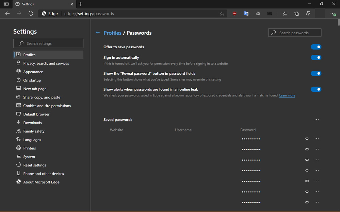Open the Languages settings
The width and height of the screenshot is (340, 212).
click(48, 140)
